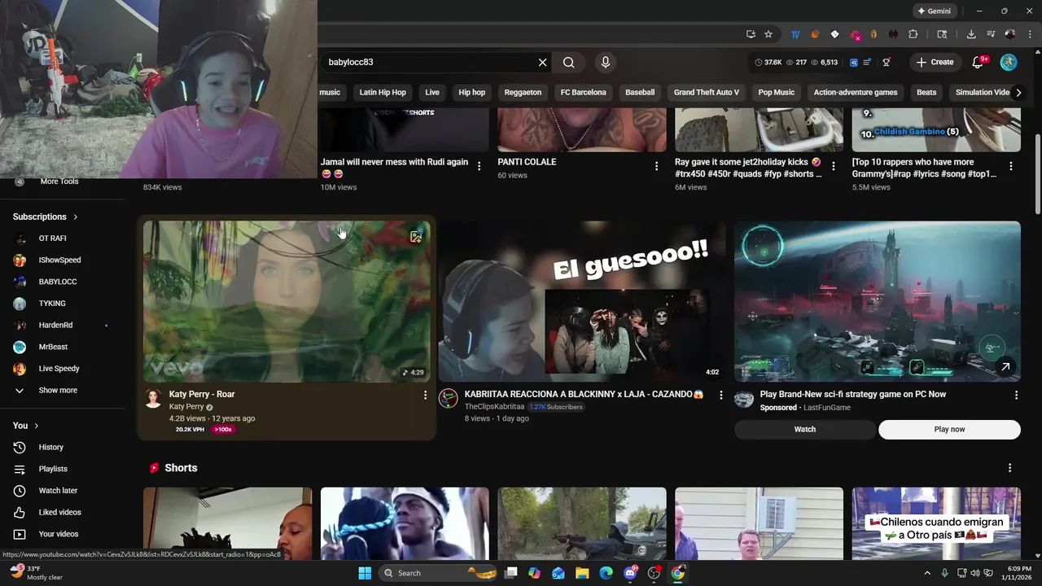
Task: Open the KABRIITAA REACCIONA video thumbnail
Action: [x=581, y=301]
